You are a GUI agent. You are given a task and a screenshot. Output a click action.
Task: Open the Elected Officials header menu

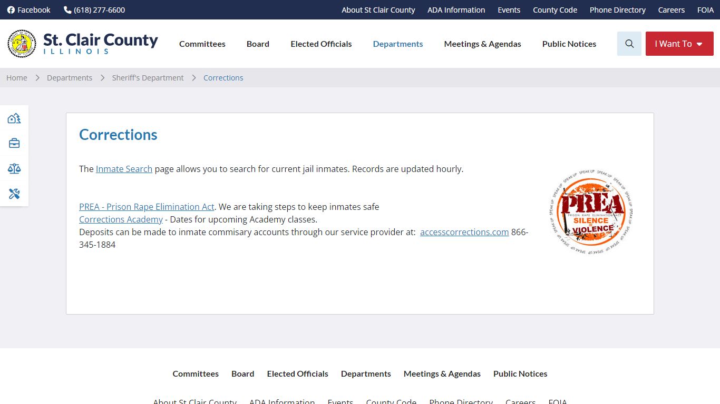[x=321, y=44]
